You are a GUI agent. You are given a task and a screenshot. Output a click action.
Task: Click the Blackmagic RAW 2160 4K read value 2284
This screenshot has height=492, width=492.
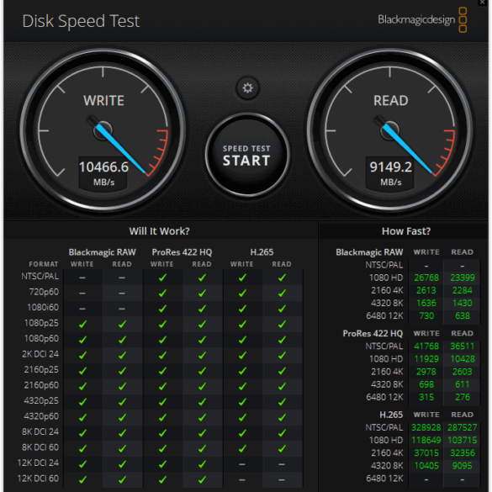point(463,290)
